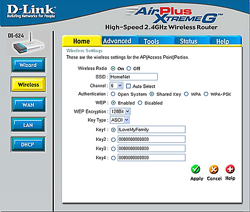Select WPA authentication radio button
Viewport: 250px width, 212px height.
pyautogui.click(x=186, y=94)
